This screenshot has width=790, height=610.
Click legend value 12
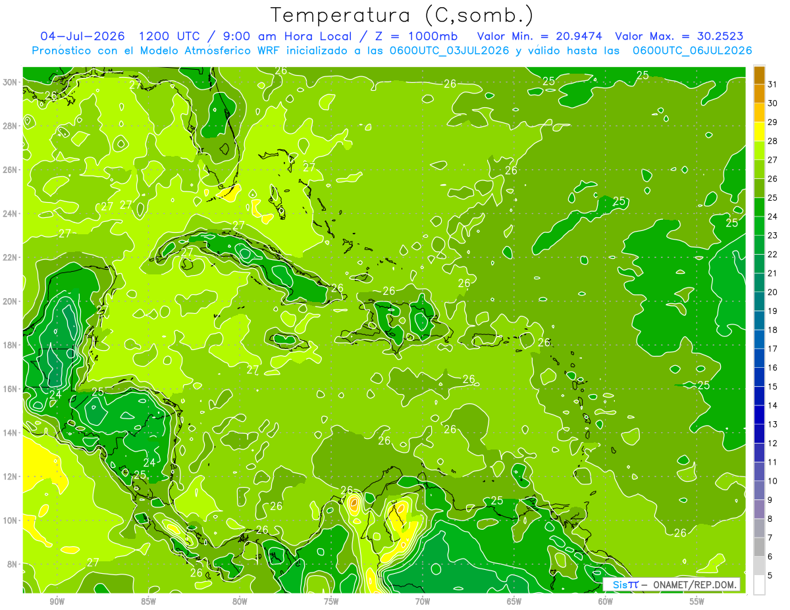pos(773,443)
